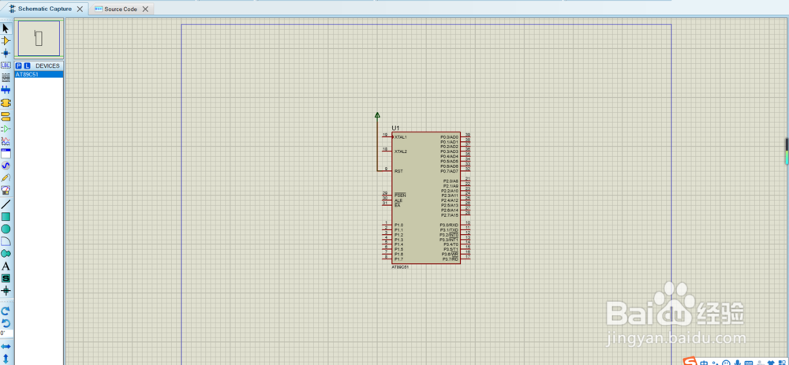The image size is (789, 365).
Task: Select the Text Script Mode tool
Action: click(x=6, y=77)
